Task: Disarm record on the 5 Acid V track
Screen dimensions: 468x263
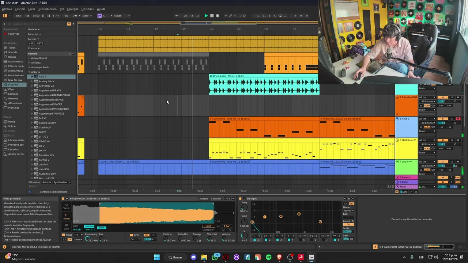Action: [458, 119]
